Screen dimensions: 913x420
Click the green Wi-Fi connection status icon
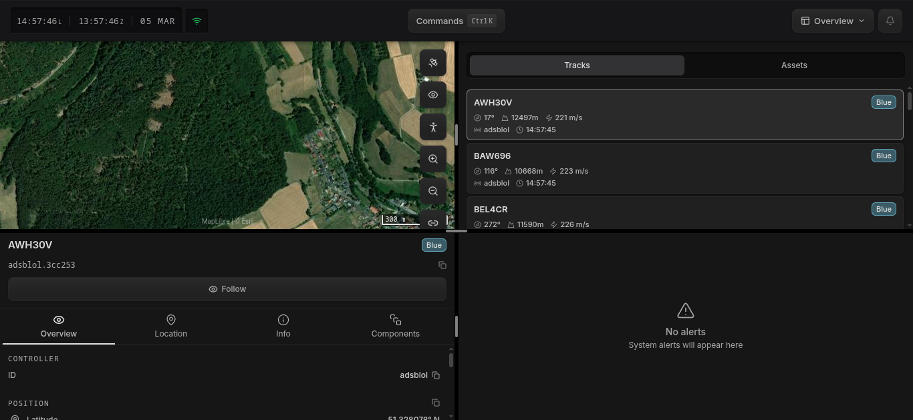point(197,21)
